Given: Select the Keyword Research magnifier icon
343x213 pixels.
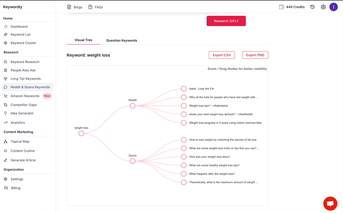Looking at the screenshot, I should 5,62.
